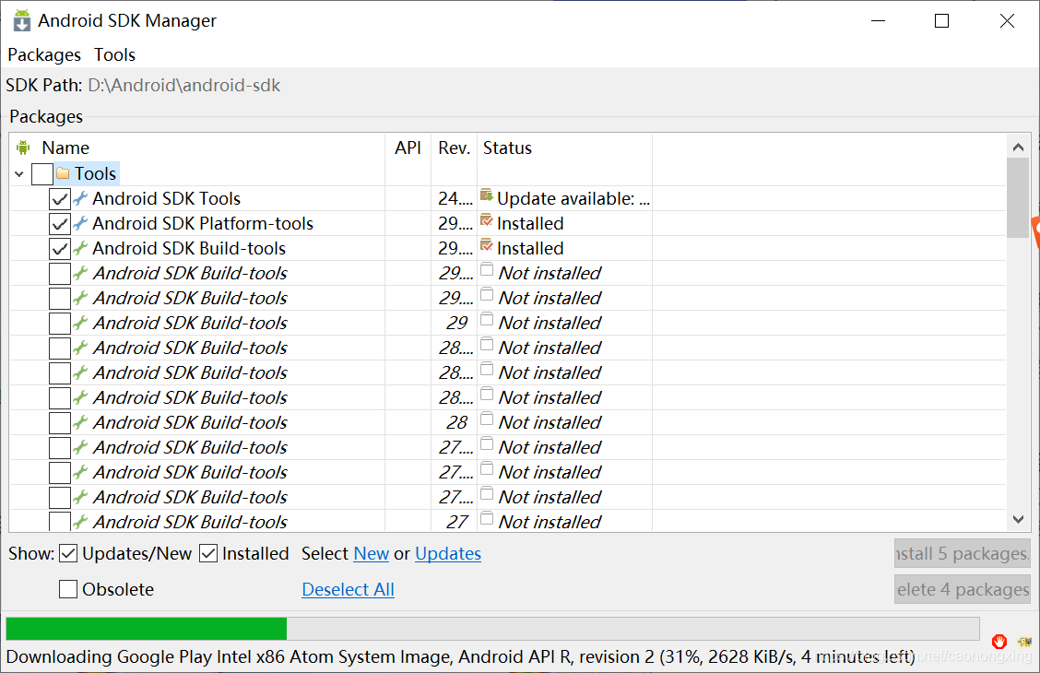Select New packages link
The image size is (1040, 673).
pos(372,553)
